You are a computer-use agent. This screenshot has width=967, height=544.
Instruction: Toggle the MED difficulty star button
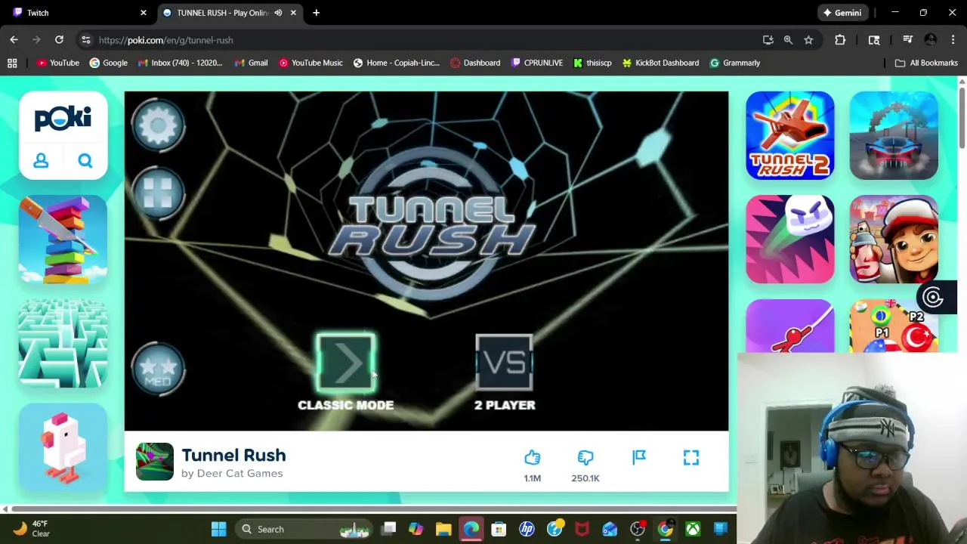pos(158,369)
